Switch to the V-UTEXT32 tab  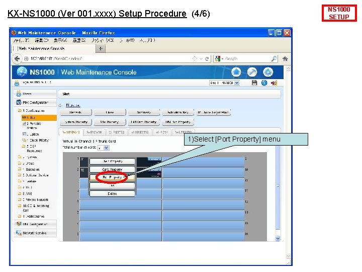(x=184, y=132)
